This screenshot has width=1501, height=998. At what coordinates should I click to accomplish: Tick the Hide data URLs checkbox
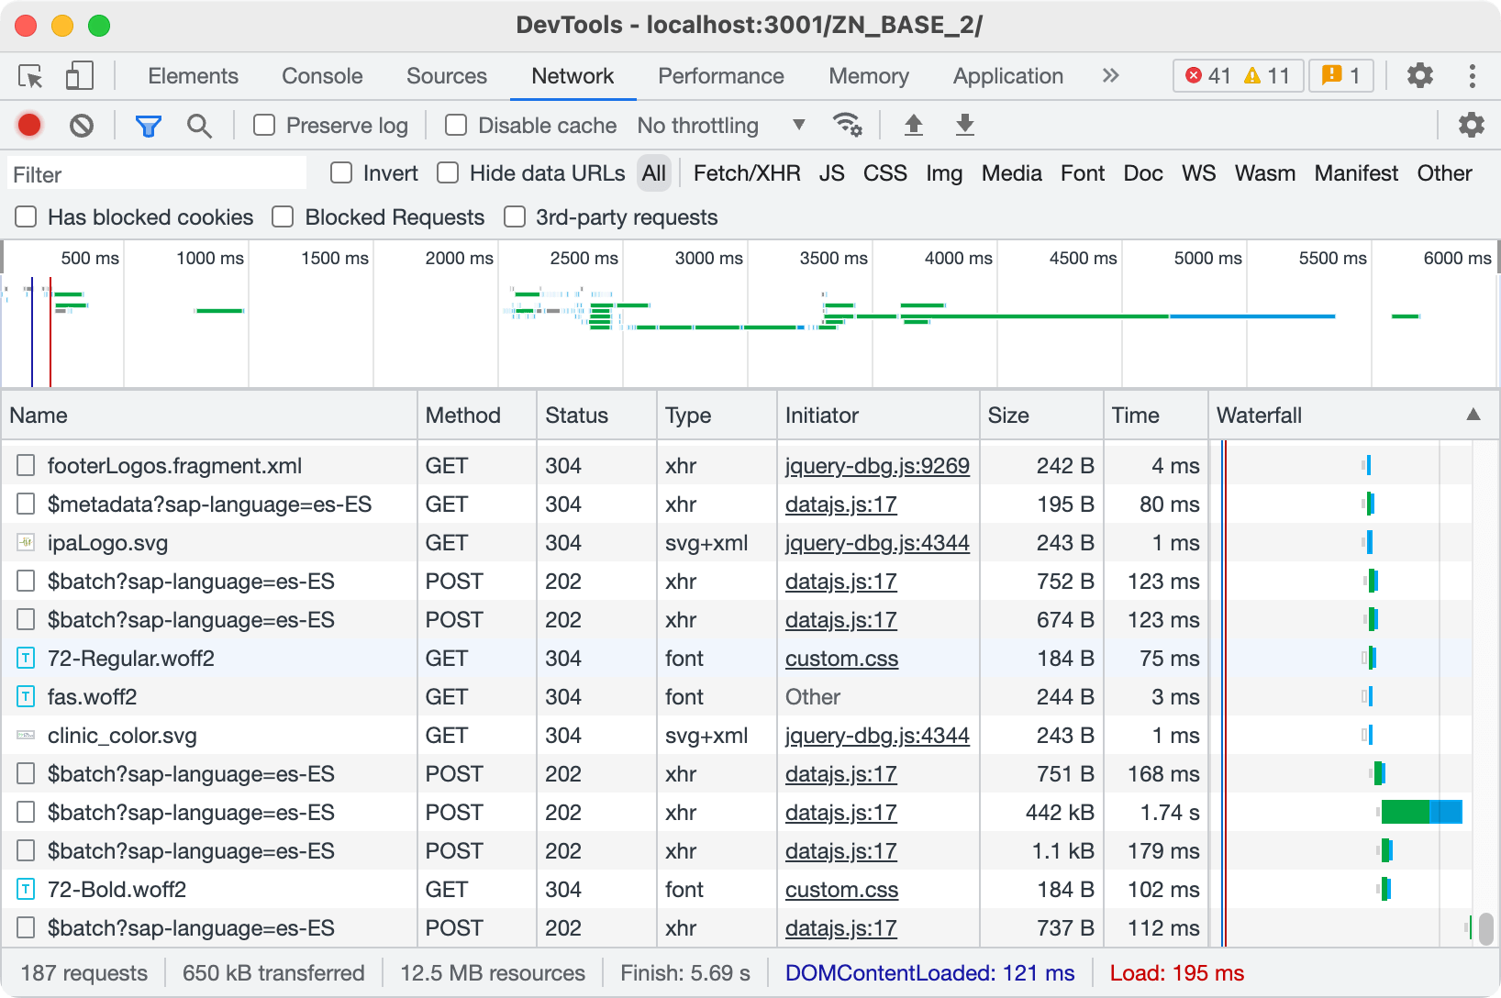pos(448,173)
